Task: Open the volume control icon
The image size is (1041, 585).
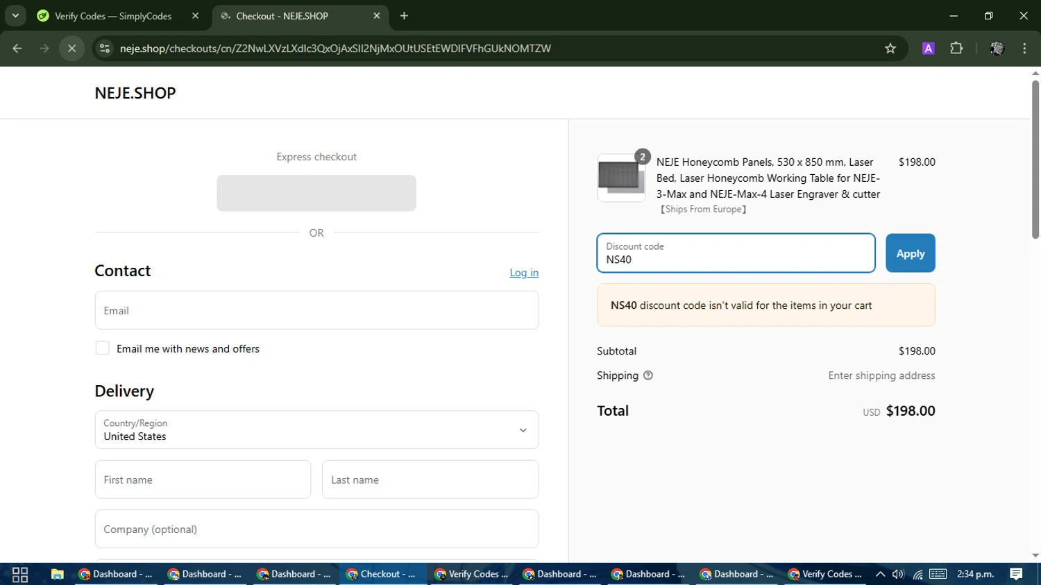Action: pyautogui.click(x=898, y=574)
